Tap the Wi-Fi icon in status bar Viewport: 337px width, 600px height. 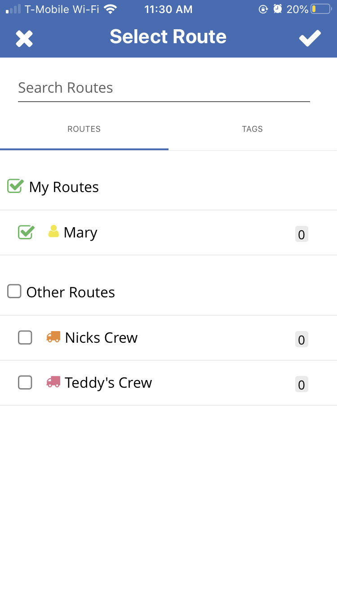click(110, 9)
